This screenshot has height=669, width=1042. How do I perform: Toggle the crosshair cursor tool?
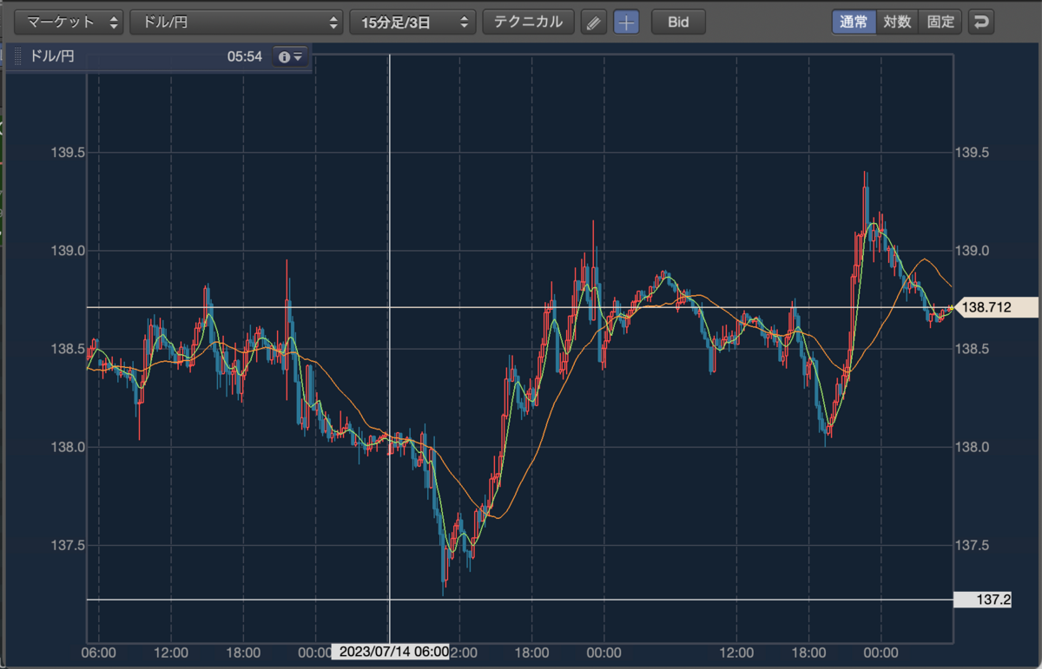626,23
